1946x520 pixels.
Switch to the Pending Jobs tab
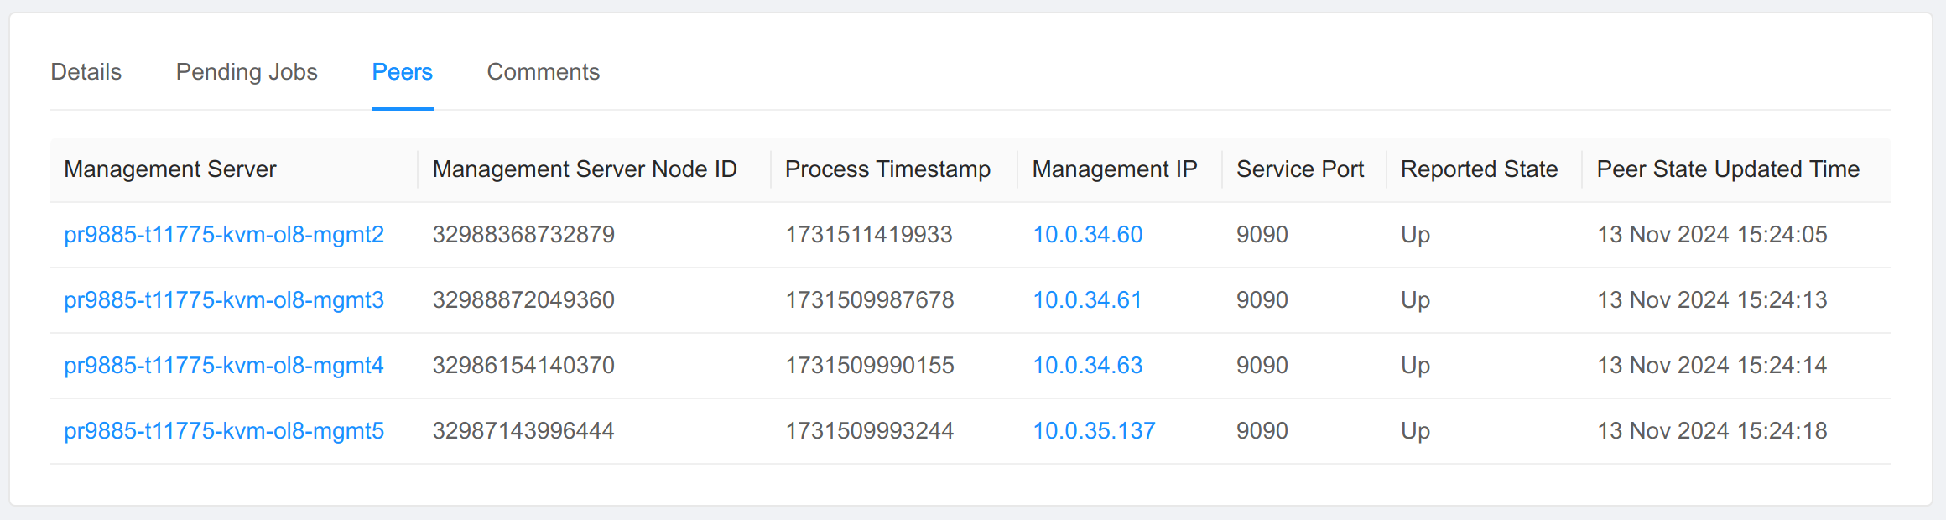[x=247, y=72]
